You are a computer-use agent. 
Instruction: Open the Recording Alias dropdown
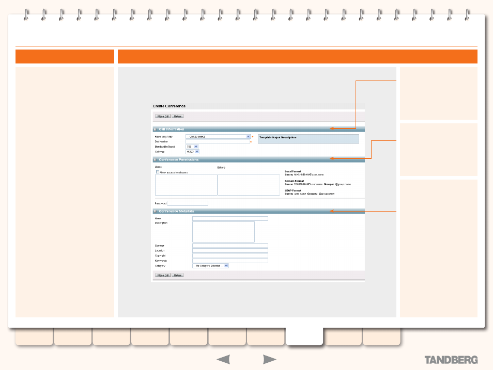click(x=218, y=137)
